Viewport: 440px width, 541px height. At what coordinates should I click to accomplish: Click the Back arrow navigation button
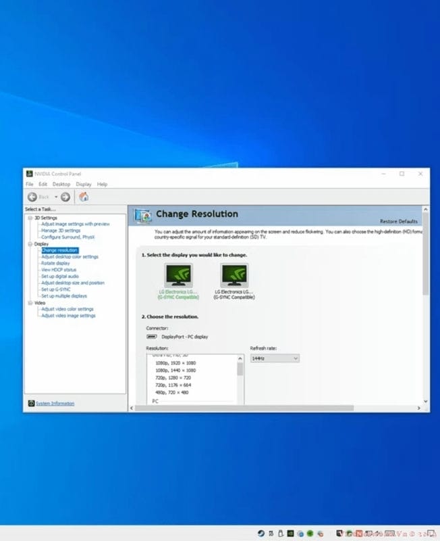click(x=32, y=197)
